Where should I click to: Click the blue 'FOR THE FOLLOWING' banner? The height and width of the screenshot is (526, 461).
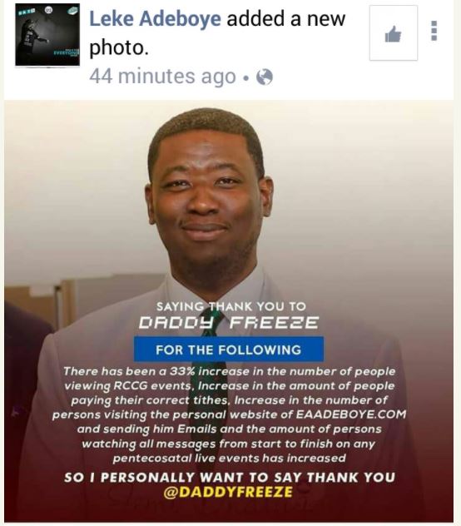pos(229,350)
